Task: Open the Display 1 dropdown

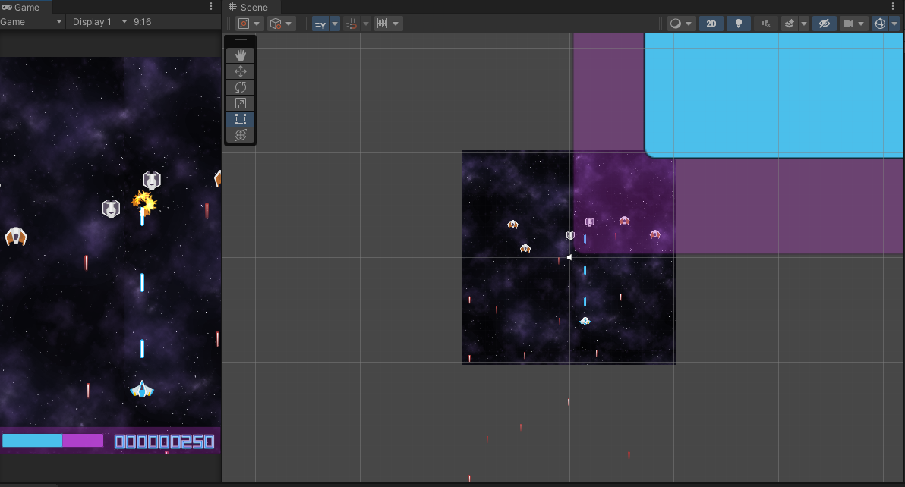Action: point(98,21)
